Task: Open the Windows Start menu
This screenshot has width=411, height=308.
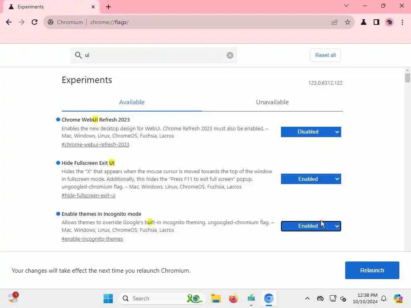Action: coord(108,298)
